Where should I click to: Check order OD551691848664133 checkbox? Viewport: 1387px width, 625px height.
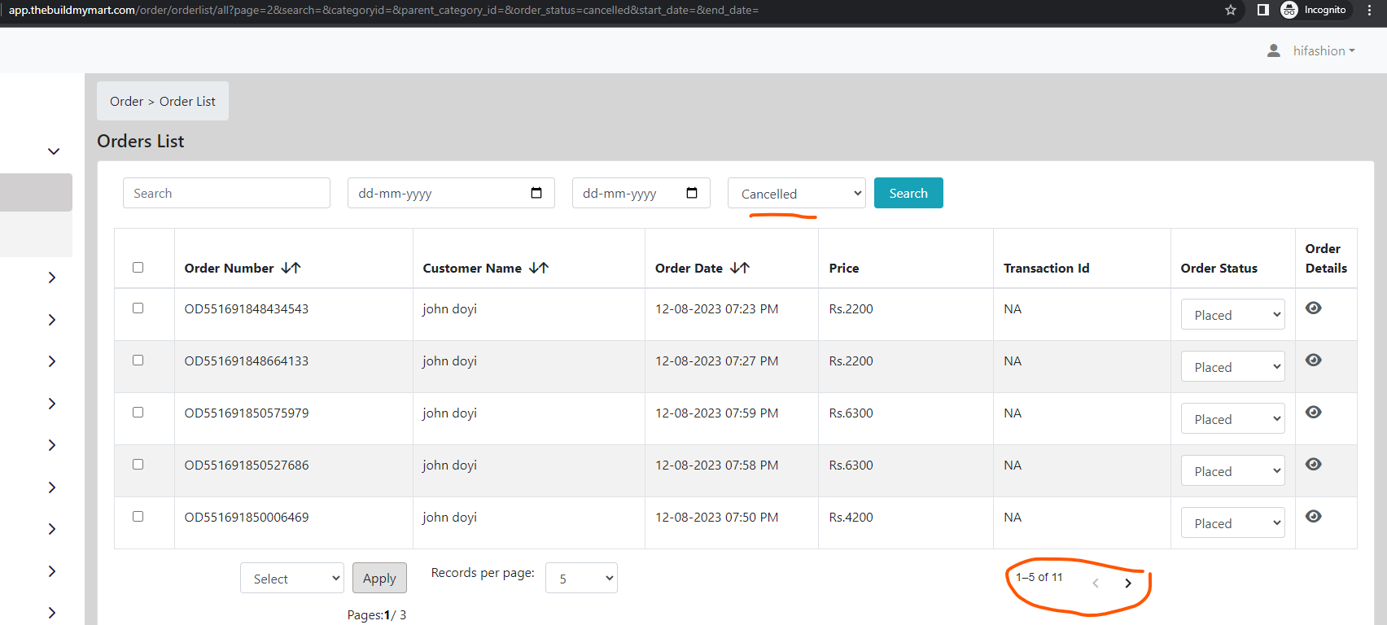click(x=138, y=360)
